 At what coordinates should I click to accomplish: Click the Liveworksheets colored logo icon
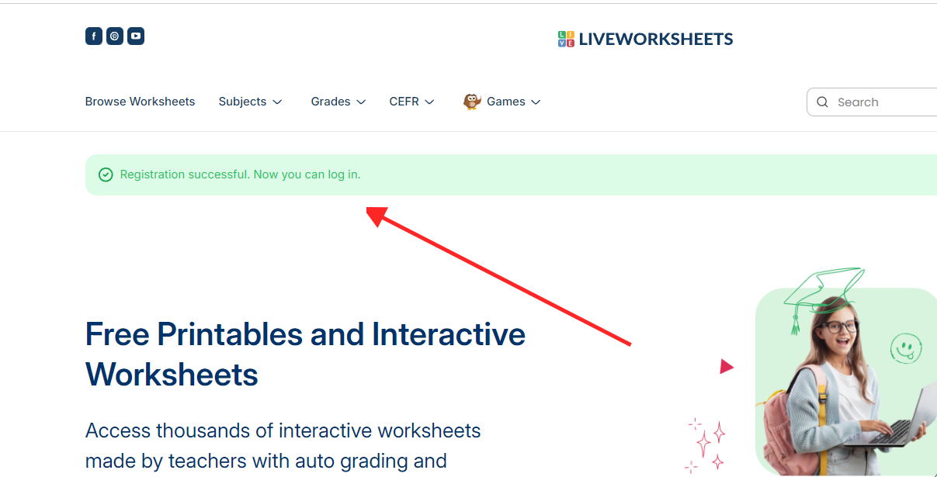pos(566,40)
